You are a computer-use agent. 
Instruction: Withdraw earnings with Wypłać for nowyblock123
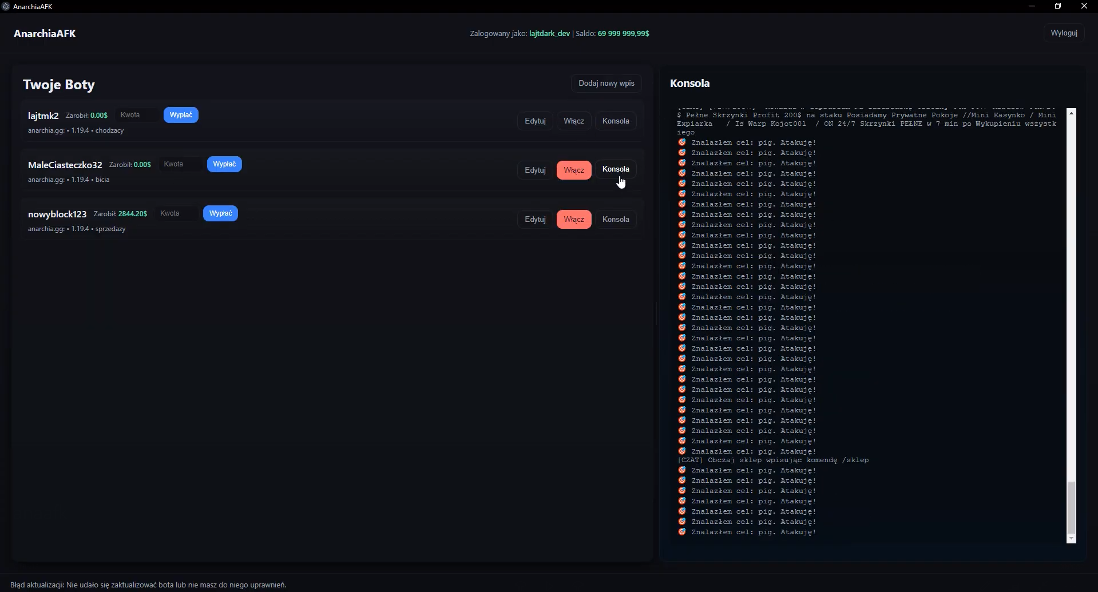tap(220, 213)
